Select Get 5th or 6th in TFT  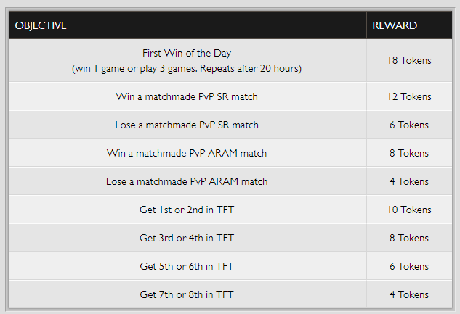point(187,266)
